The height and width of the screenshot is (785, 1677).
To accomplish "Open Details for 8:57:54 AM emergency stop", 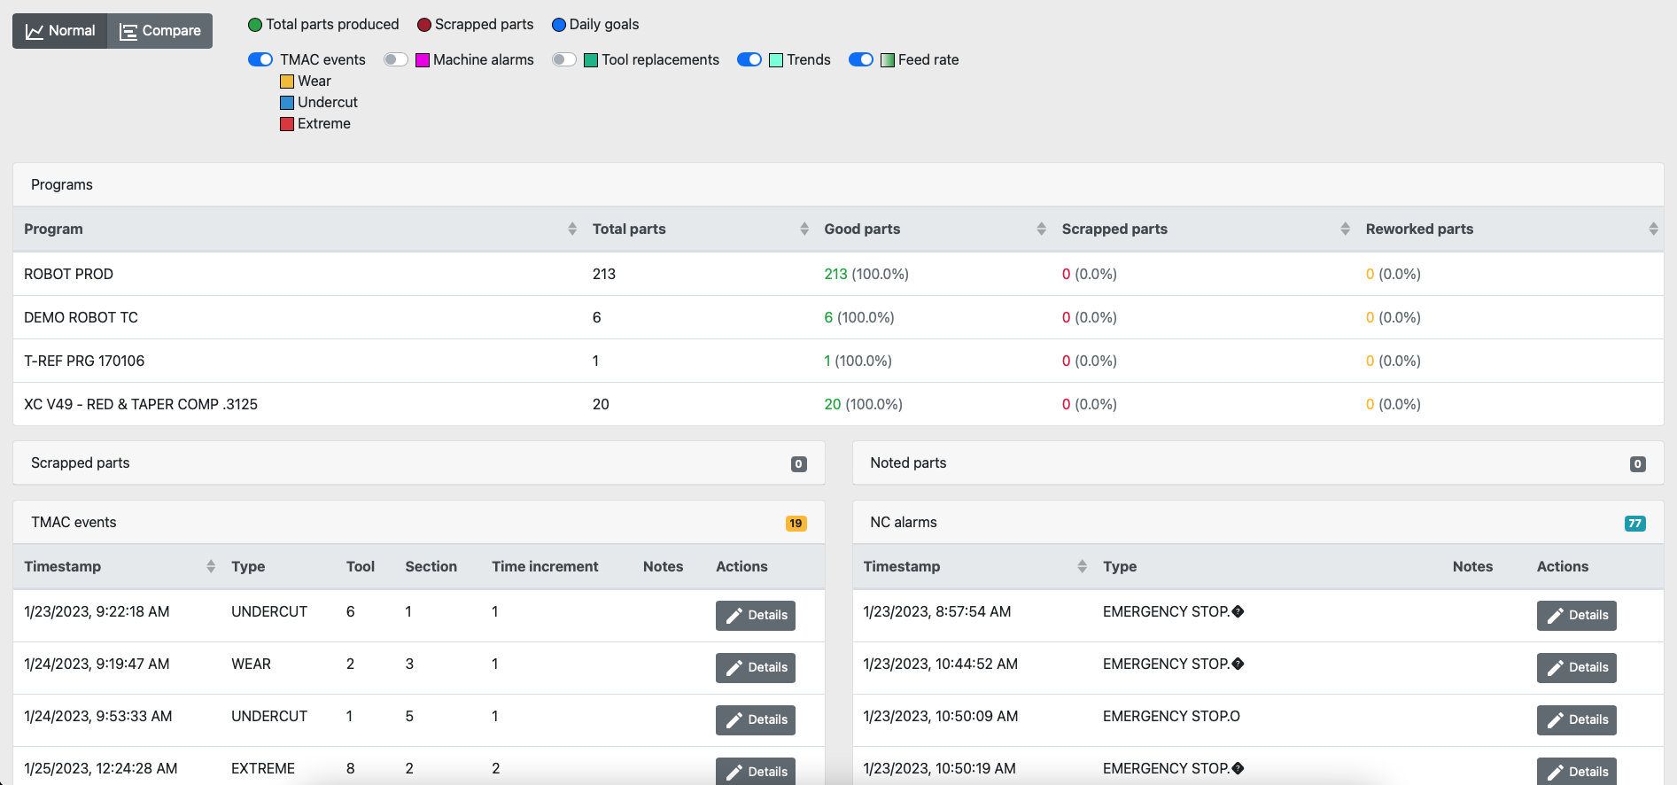I will (1577, 616).
